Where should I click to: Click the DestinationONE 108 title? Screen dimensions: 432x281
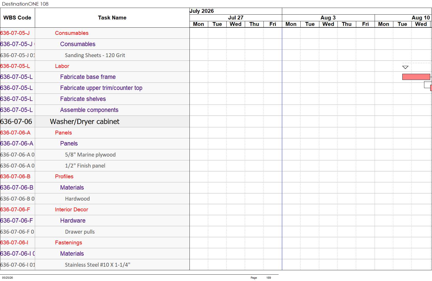point(25,4)
